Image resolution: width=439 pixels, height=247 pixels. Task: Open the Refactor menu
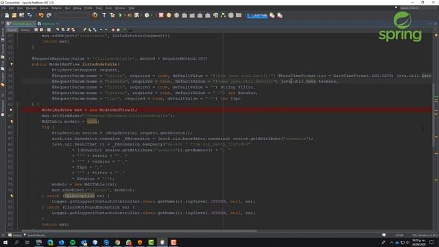pos(56,8)
